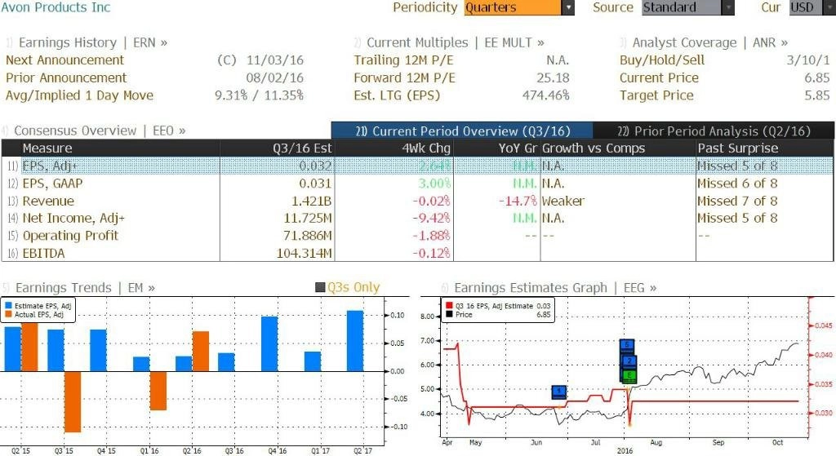Switch to Current Period Overview (Q3/16) tab

[x=462, y=131]
